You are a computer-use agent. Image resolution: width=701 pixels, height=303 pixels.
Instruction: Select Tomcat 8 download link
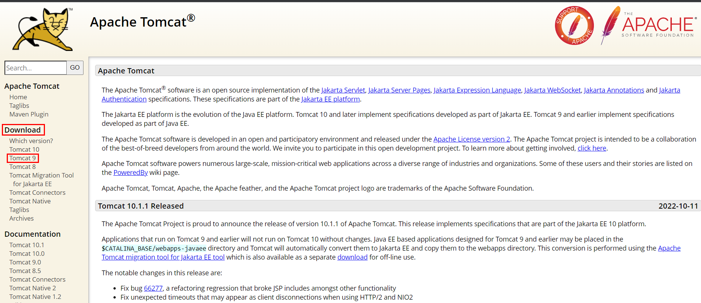pyautogui.click(x=22, y=167)
